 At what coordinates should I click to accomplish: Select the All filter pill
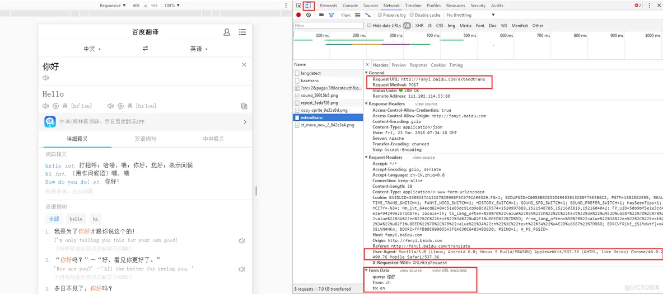coord(407,26)
